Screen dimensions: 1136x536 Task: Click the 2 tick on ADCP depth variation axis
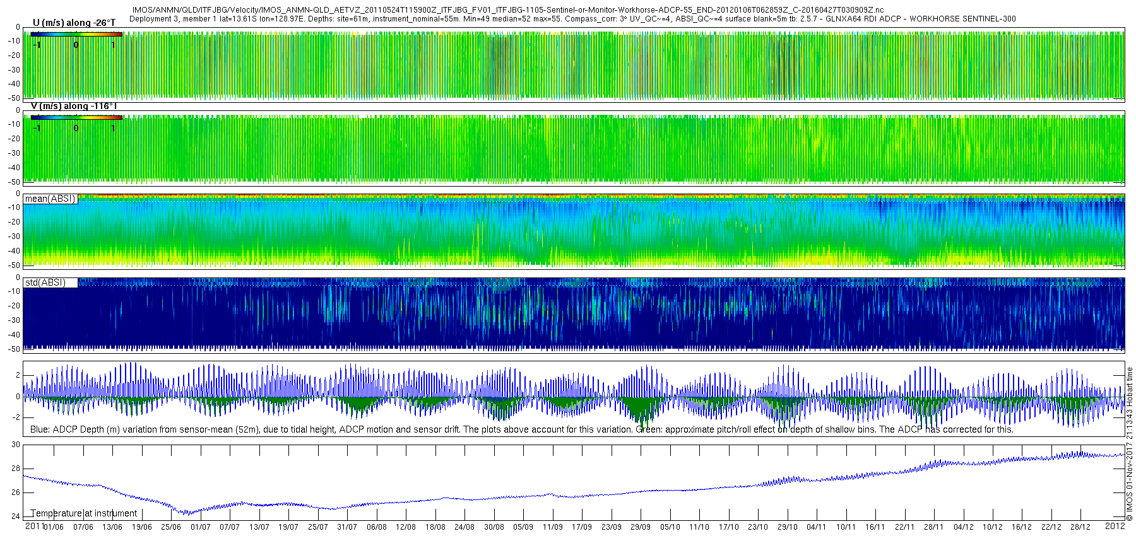tap(18, 375)
